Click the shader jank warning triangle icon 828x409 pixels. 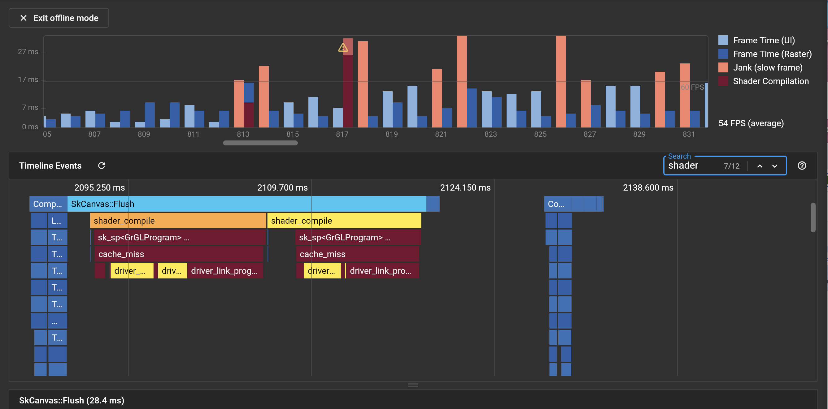[343, 48]
